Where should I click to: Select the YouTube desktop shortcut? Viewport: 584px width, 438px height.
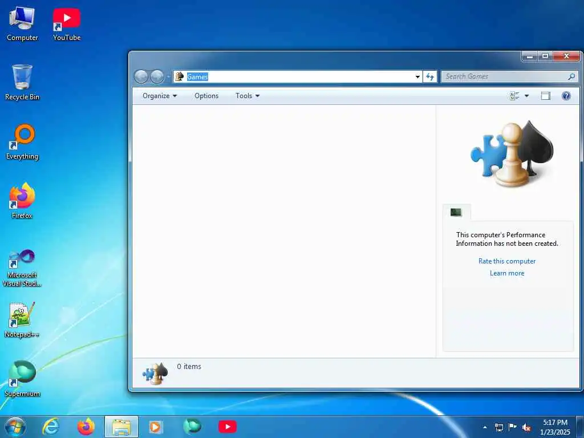pyautogui.click(x=67, y=23)
